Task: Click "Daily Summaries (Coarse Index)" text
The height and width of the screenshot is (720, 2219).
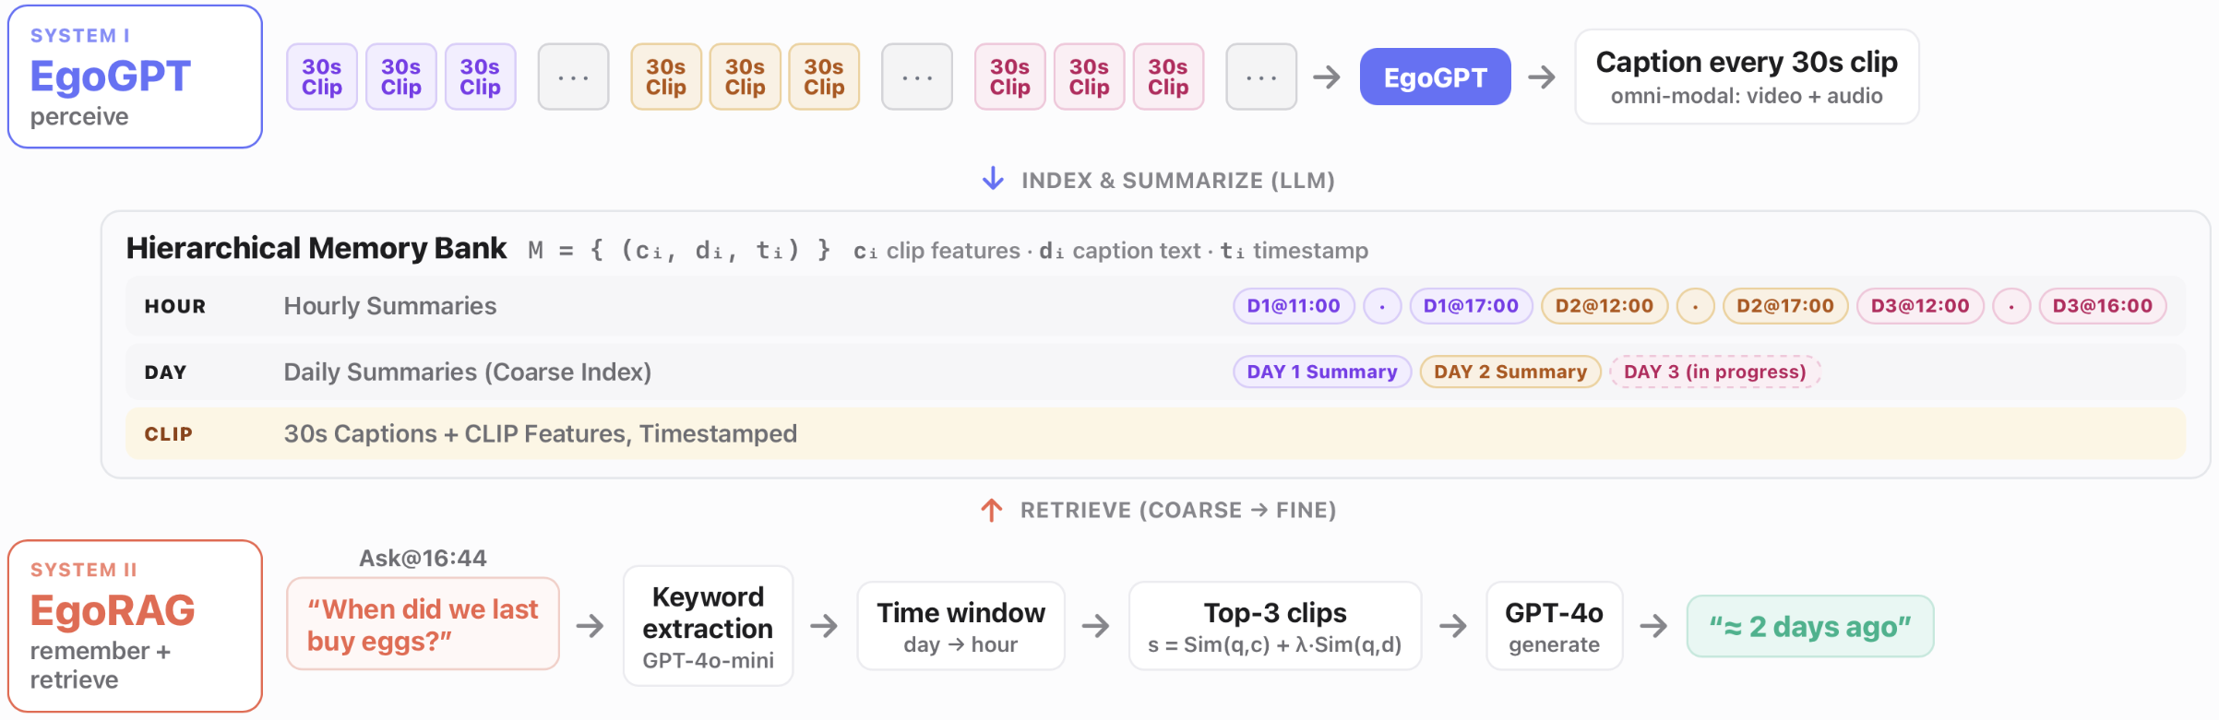Action: click(x=468, y=372)
